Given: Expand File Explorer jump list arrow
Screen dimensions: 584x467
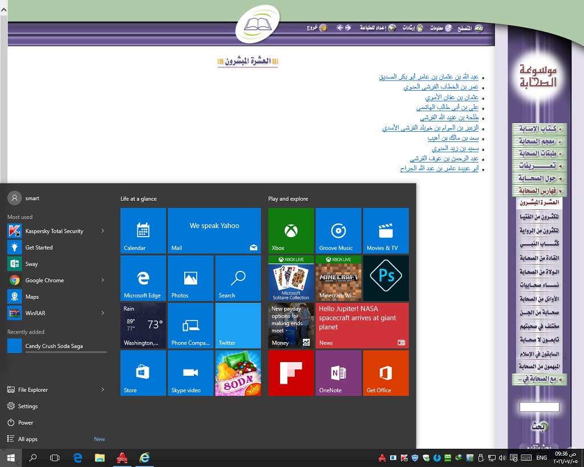Looking at the screenshot, I should click(x=103, y=389).
